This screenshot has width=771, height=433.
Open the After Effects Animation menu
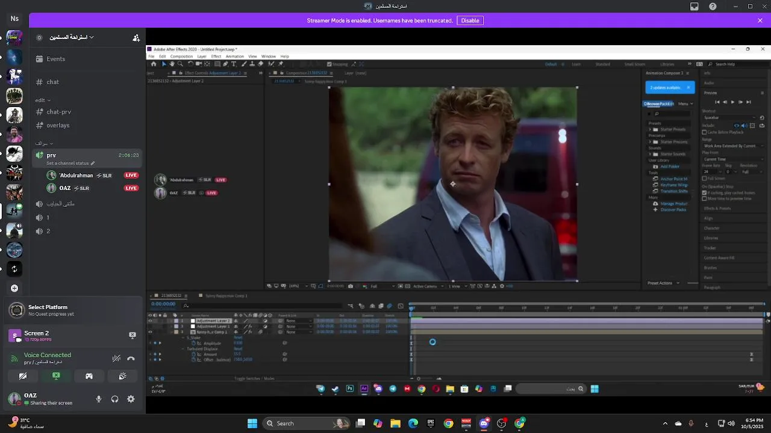pyautogui.click(x=234, y=57)
